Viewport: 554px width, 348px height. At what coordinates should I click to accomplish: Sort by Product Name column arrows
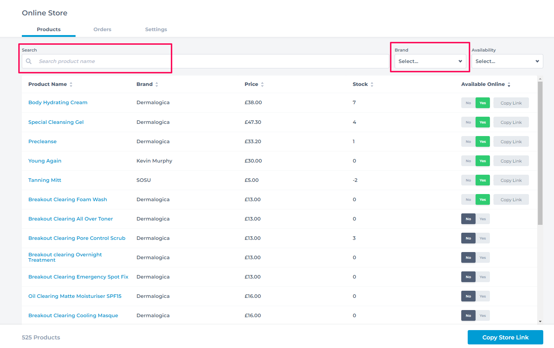pos(71,84)
